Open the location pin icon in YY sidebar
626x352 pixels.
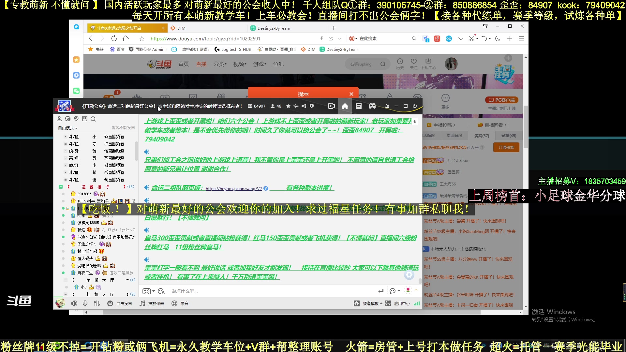pyautogui.click(x=76, y=119)
